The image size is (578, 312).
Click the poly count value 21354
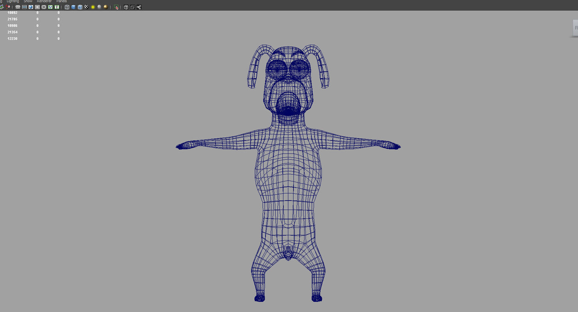tap(12, 32)
